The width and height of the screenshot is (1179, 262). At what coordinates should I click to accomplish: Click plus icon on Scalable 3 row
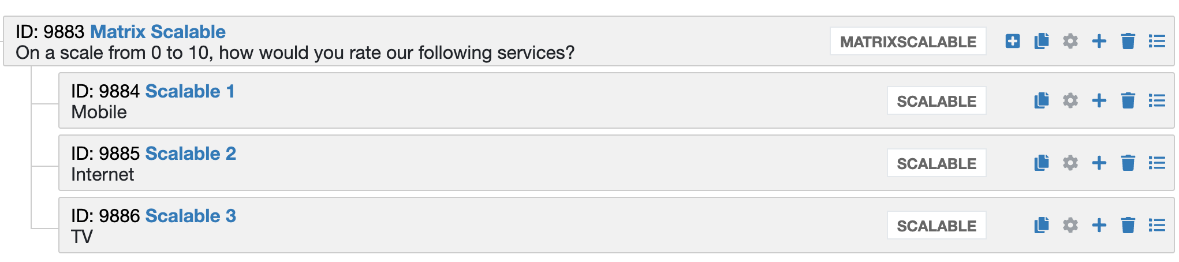(1099, 225)
